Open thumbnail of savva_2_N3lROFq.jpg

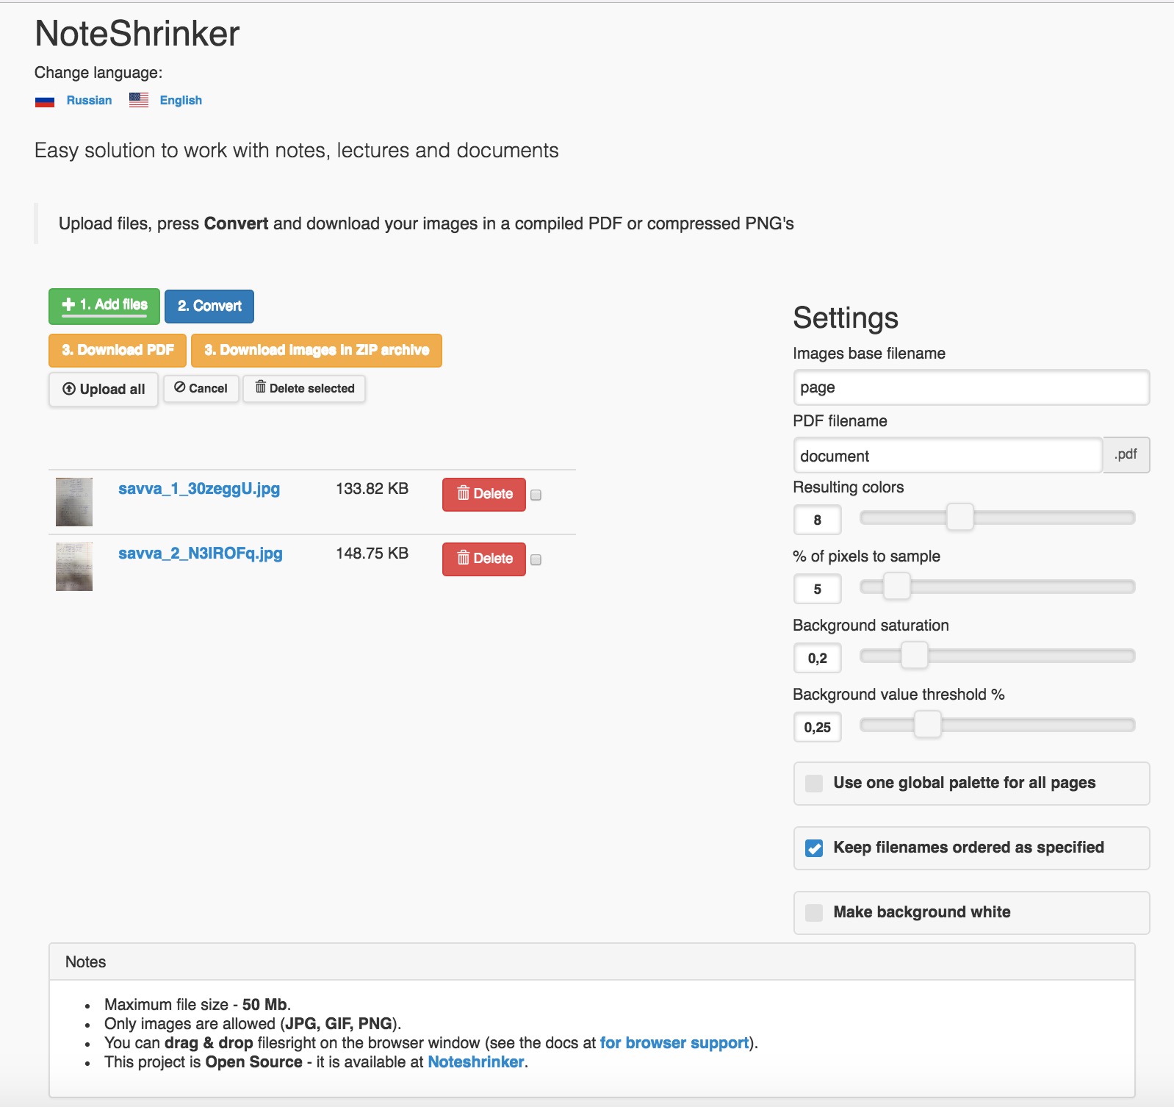point(74,567)
